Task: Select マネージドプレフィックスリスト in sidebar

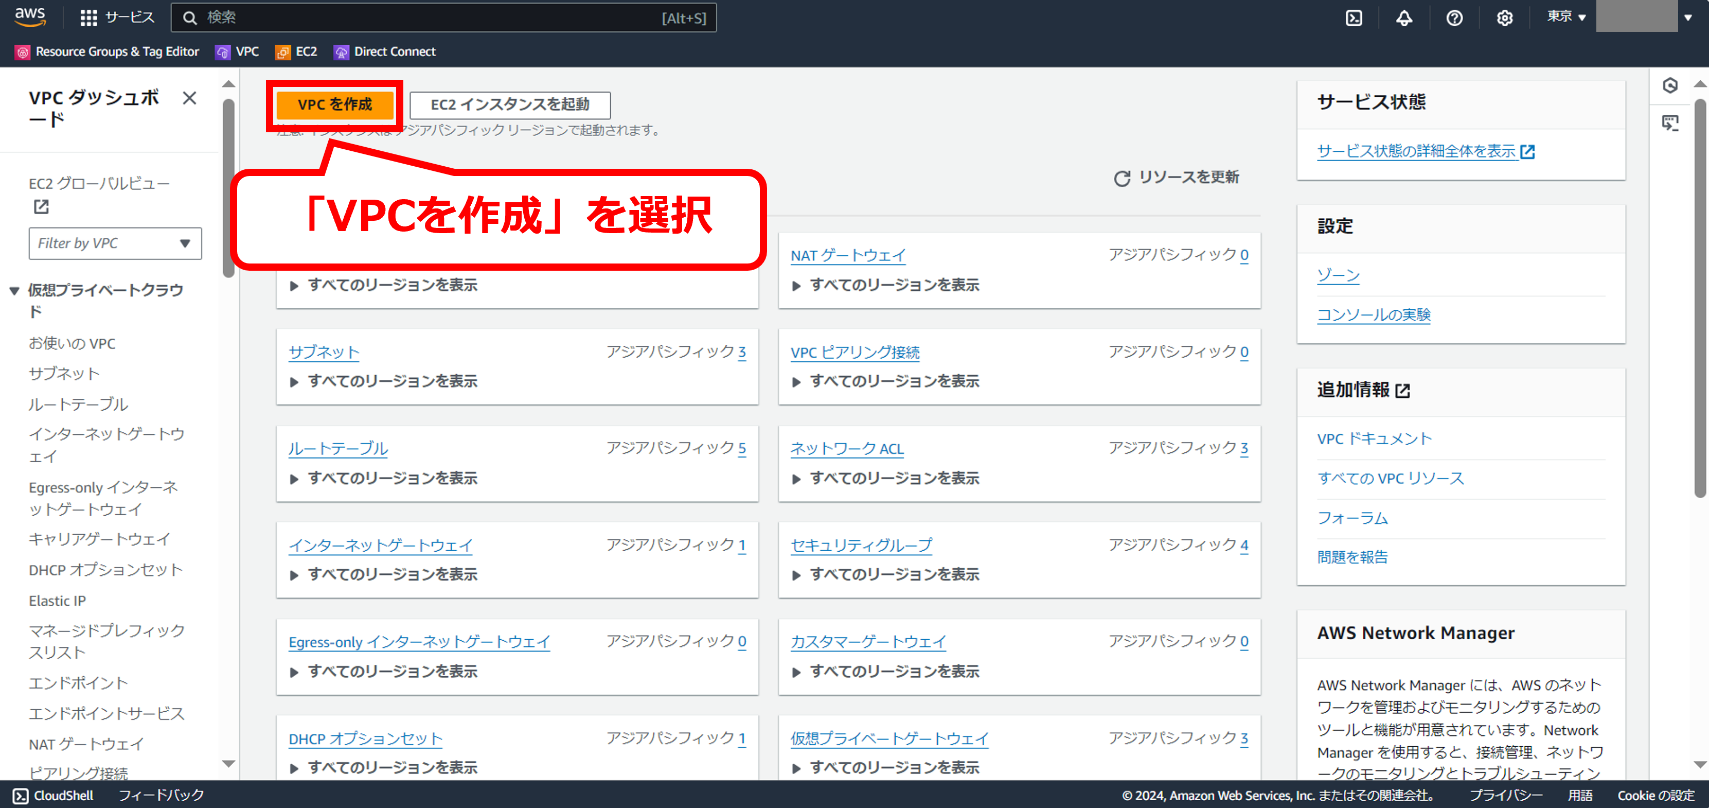Action: pos(106,641)
